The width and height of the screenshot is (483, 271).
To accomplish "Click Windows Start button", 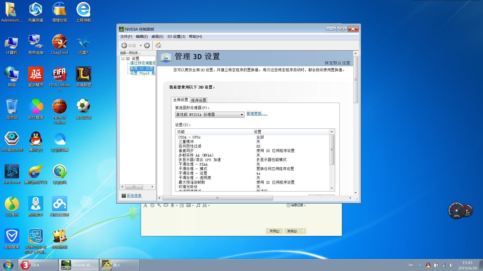I will 8,265.
